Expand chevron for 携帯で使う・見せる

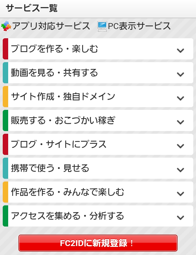click(x=180, y=170)
